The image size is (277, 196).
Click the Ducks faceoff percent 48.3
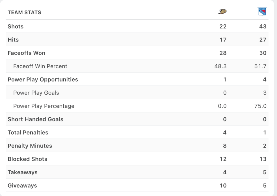point(220,66)
